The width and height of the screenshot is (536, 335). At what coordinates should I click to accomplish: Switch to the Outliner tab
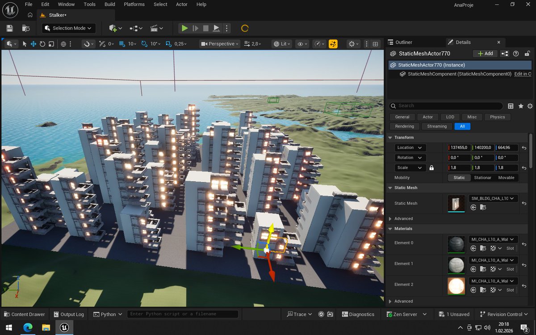coord(400,42)
